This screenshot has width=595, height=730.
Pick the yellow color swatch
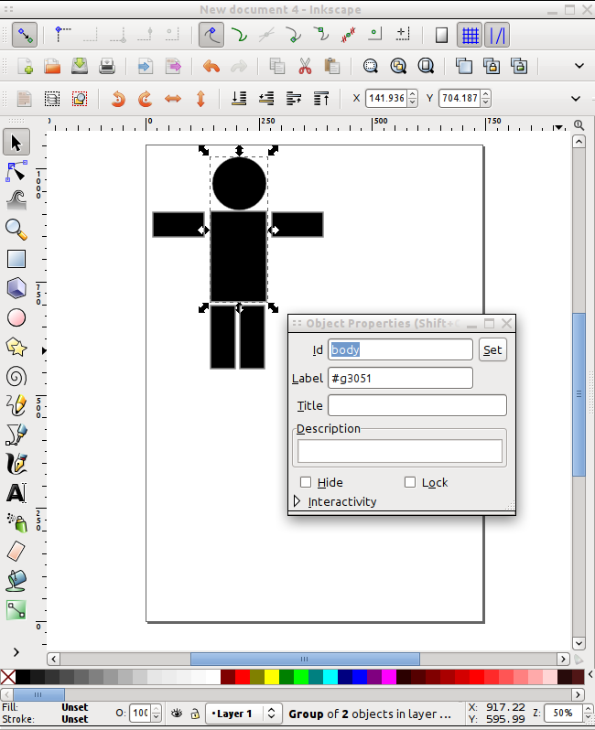click(272, 676)
